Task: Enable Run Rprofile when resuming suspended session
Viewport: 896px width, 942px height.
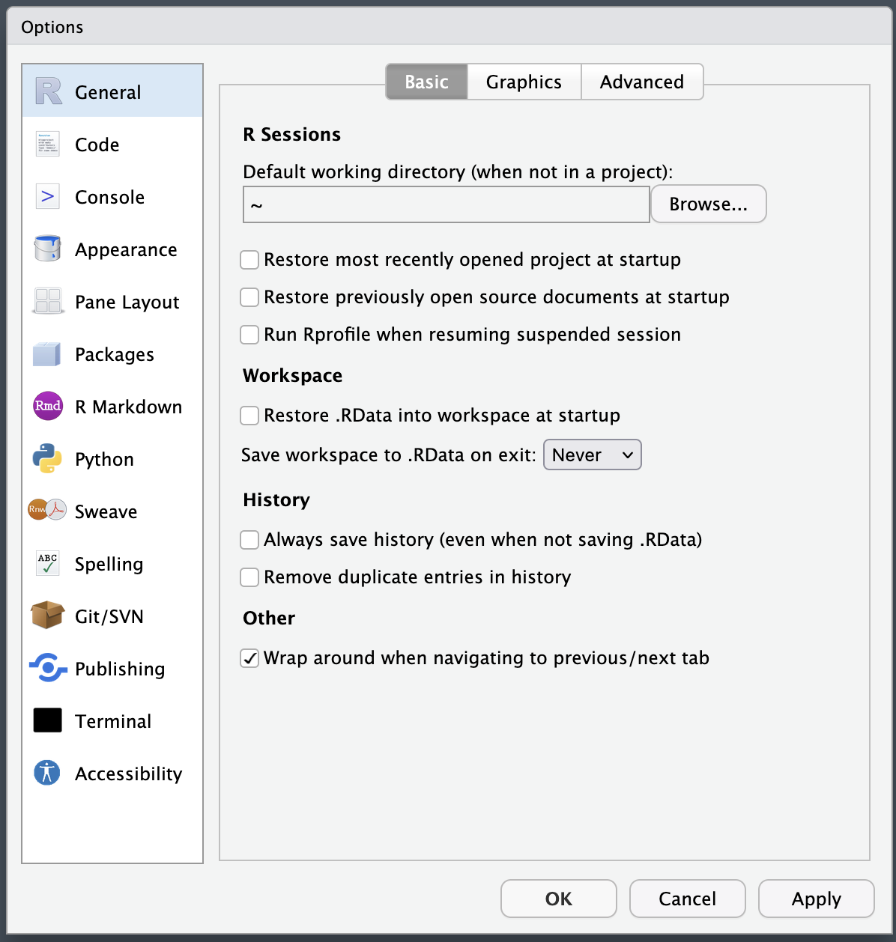Action: click(249, 335)
